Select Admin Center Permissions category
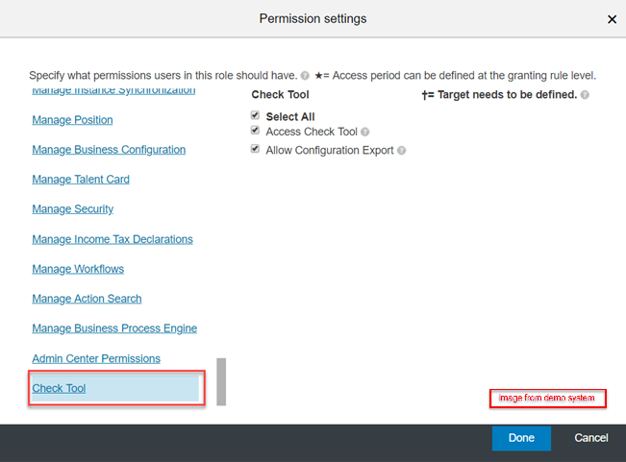Viewport: 626px width, 462px height. 96,359
